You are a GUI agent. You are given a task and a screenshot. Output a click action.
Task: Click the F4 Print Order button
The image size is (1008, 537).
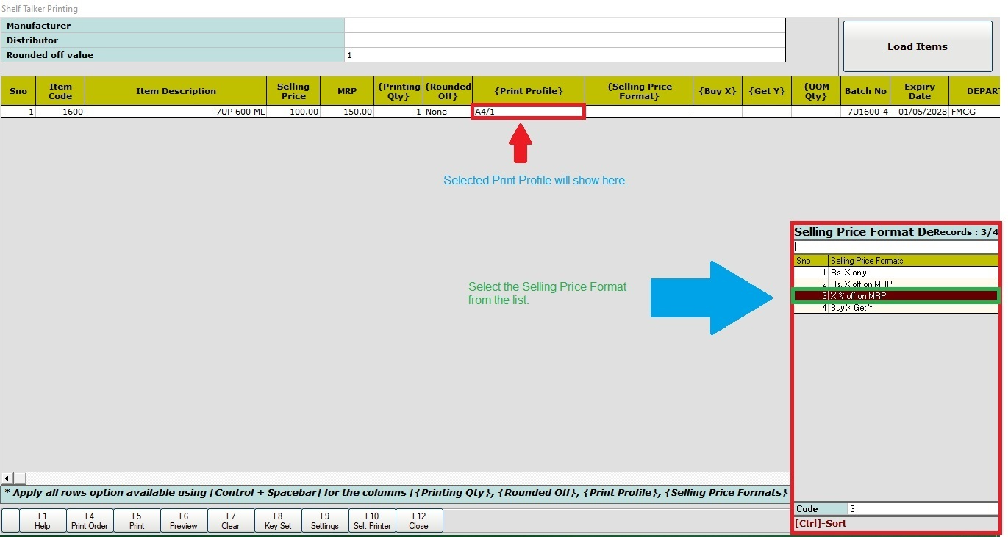[x=90, y=521]
